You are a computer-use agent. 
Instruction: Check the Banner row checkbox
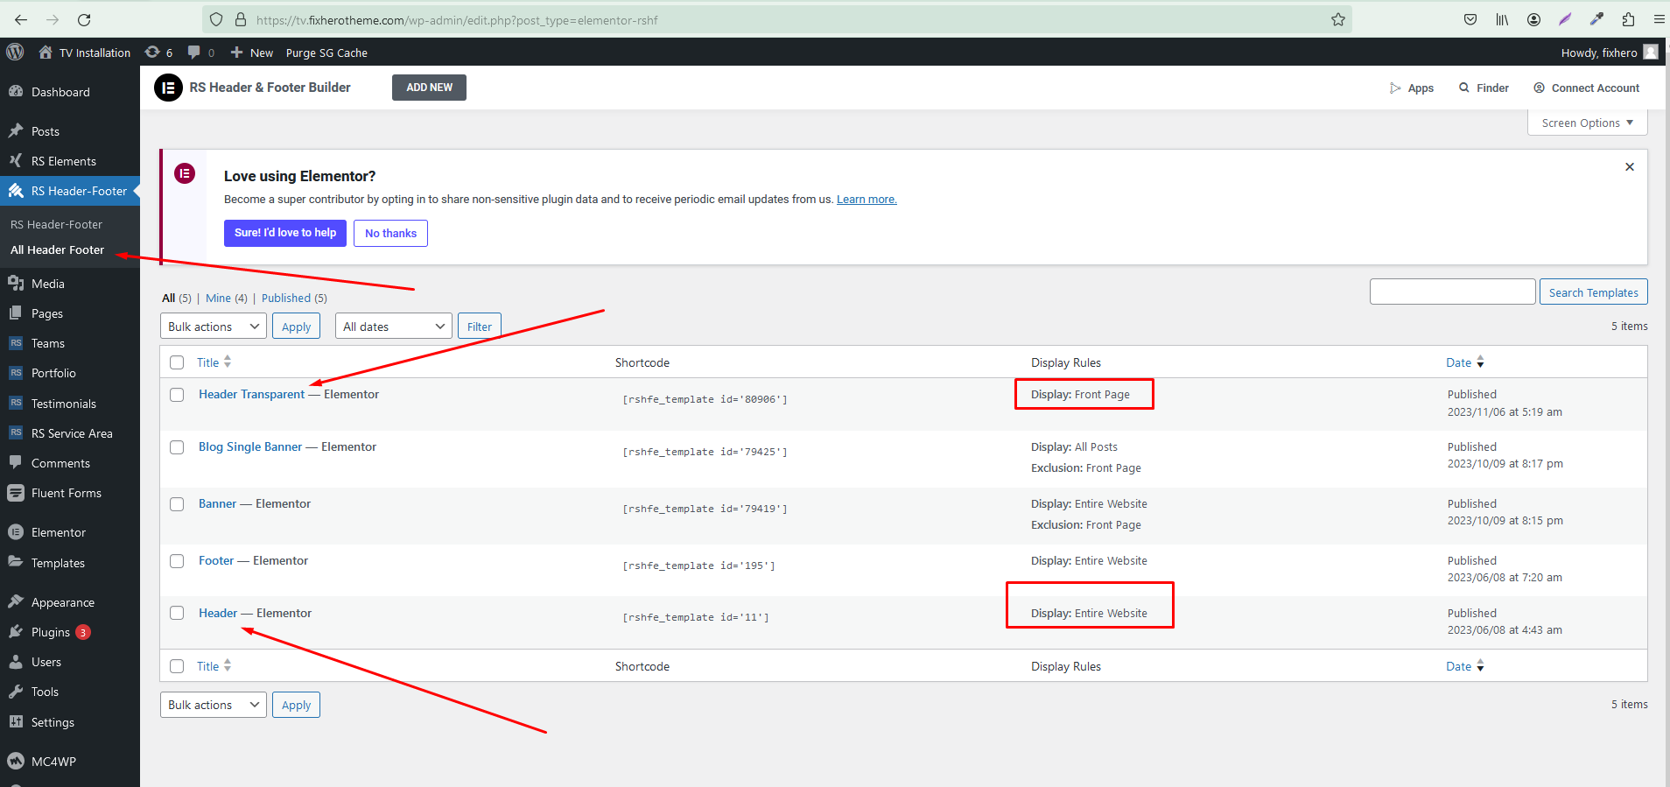(x=177, y=504)
